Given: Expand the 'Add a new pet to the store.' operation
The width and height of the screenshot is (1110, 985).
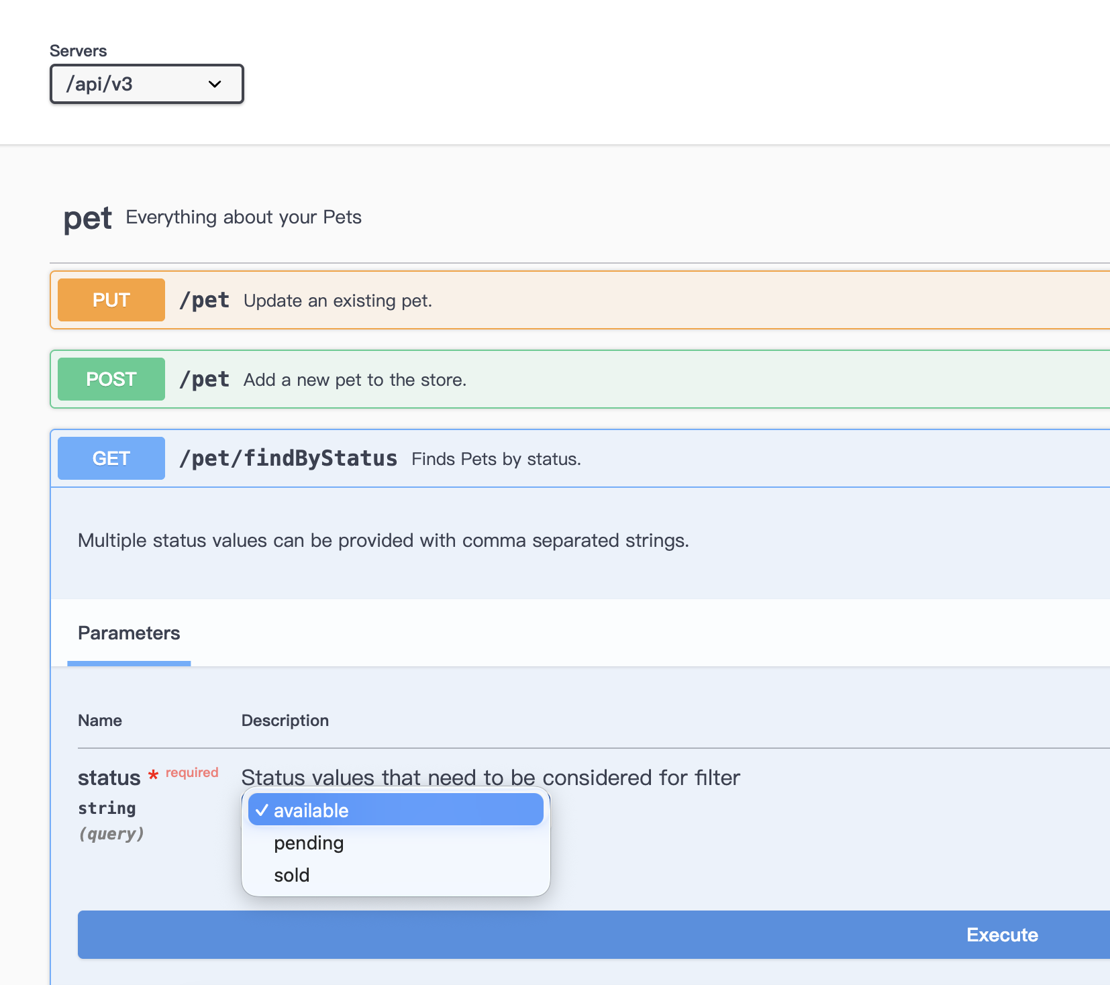Looking at the screenshot, I should 354,380.
